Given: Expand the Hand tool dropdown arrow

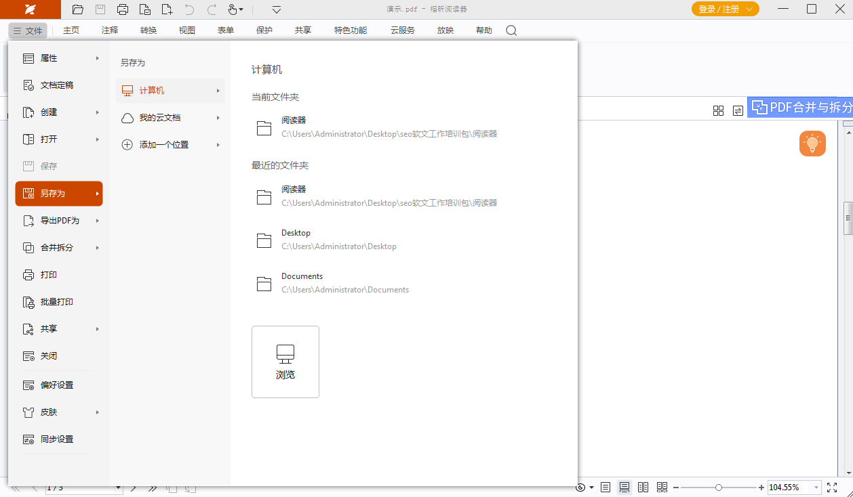Looking at the screenshot, I should (243, 9).
